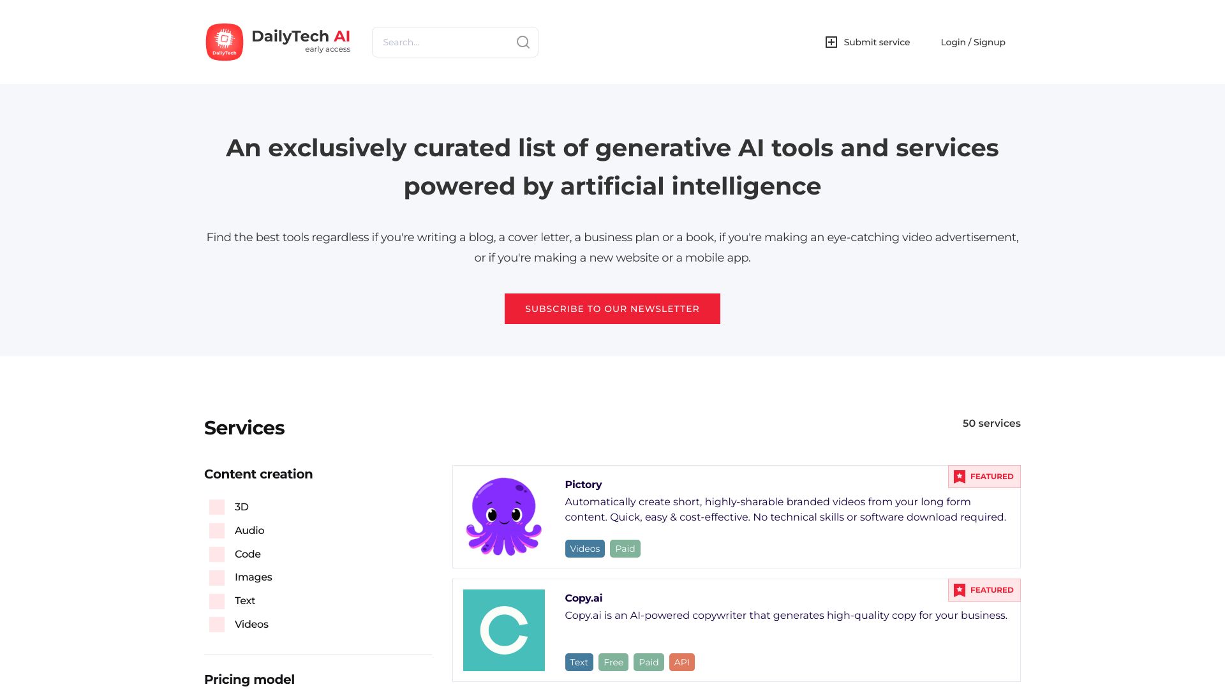Check the Audio category filter
This screenshot has height=689, width=1225.
coord(217,530)
